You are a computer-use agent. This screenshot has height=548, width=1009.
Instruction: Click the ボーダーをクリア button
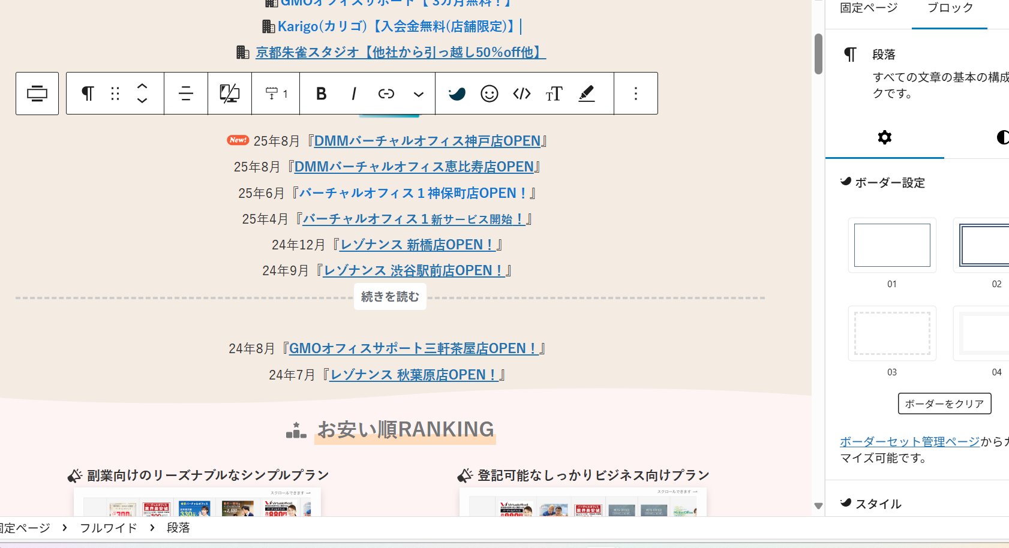point(944,404)
